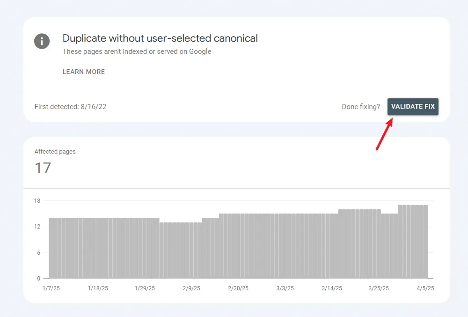
Task: Select the "First detected: 8/16/22" date text
Action: point(70,107)
